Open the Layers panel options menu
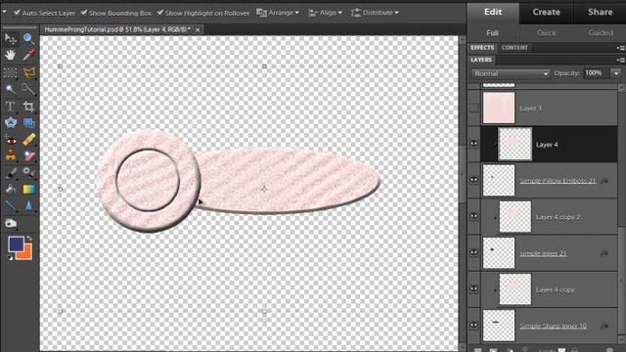This screenshot has height=352, width=626. [620, 60]
